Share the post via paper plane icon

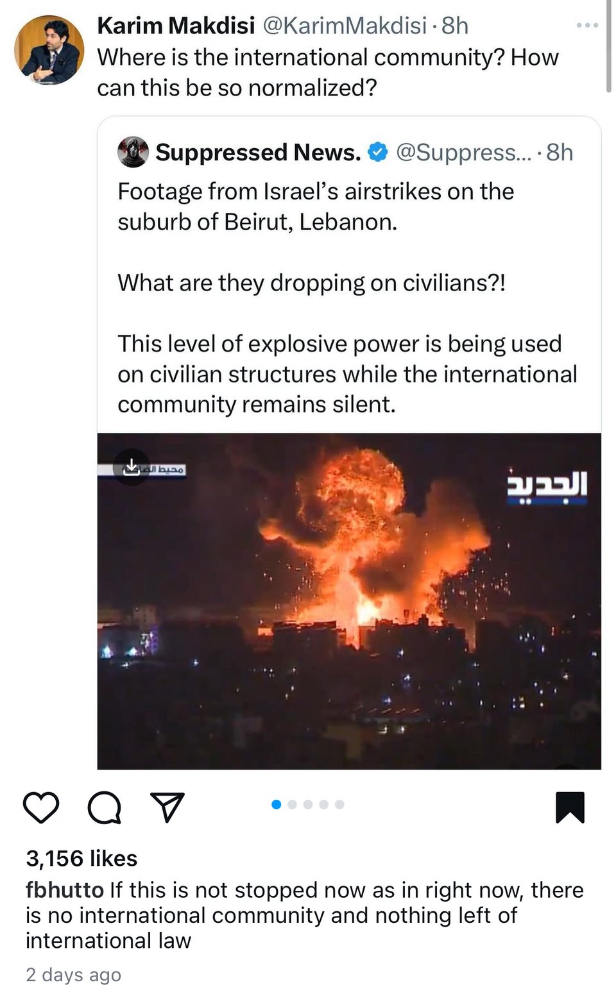167,807
